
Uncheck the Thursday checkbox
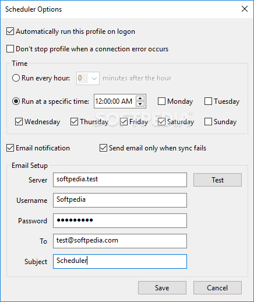(x=74, y=122)
